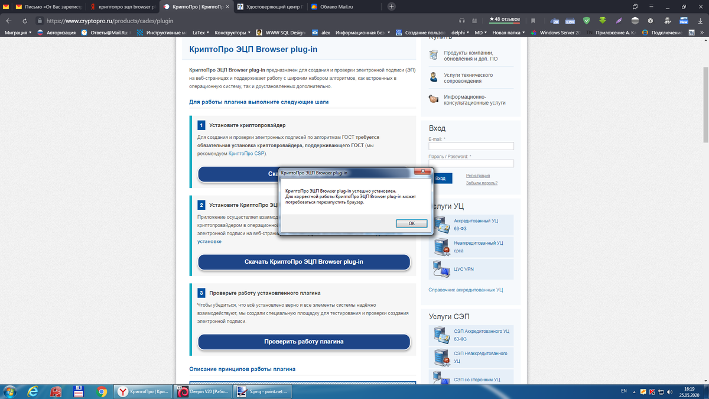
Task: Open Internet Explorer from the taskbar
Action: click(33, 391)
